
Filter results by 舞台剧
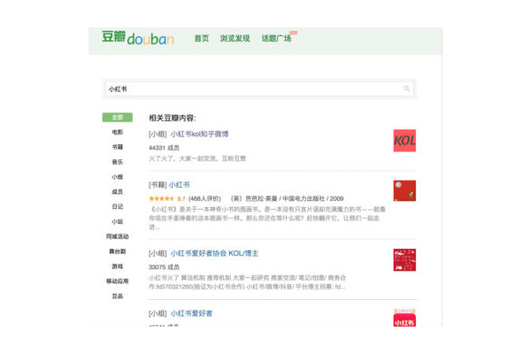[117, 251]
